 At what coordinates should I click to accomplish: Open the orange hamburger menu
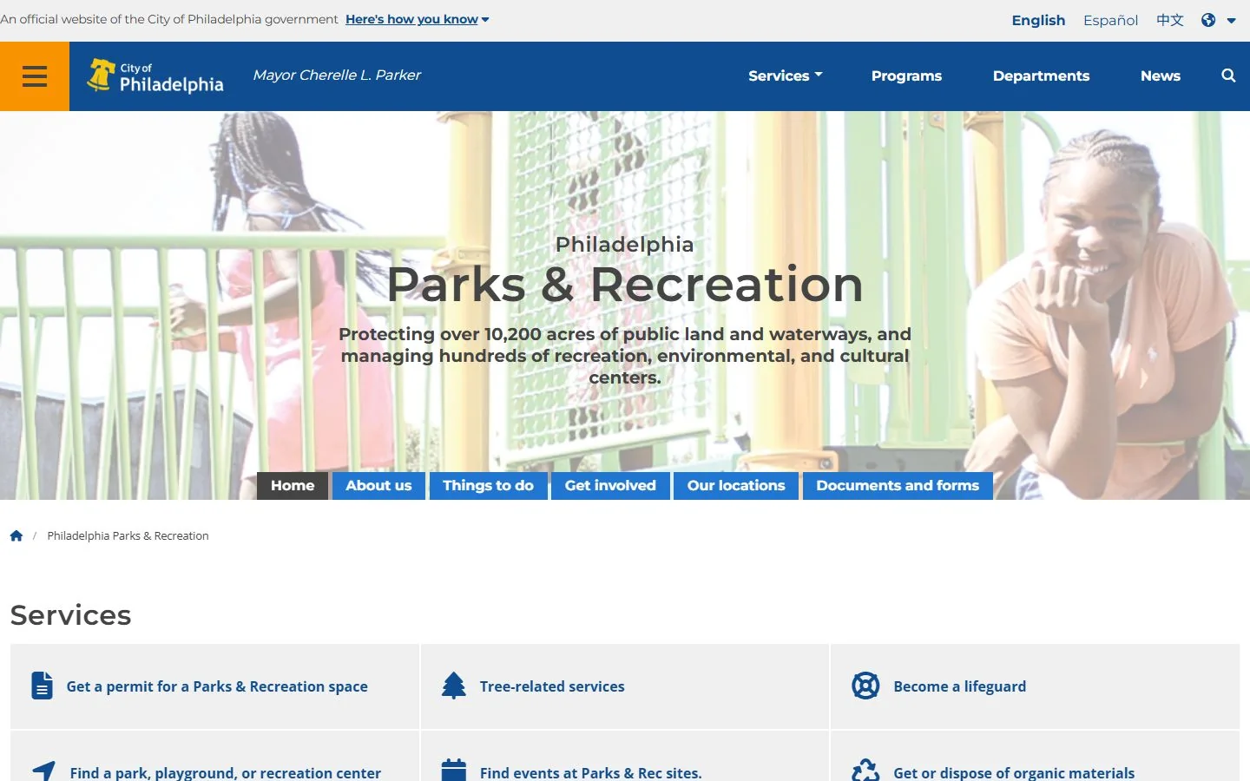click(35, 76)
